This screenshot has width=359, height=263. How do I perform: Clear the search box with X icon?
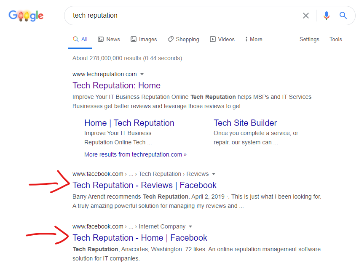(305, 16)
